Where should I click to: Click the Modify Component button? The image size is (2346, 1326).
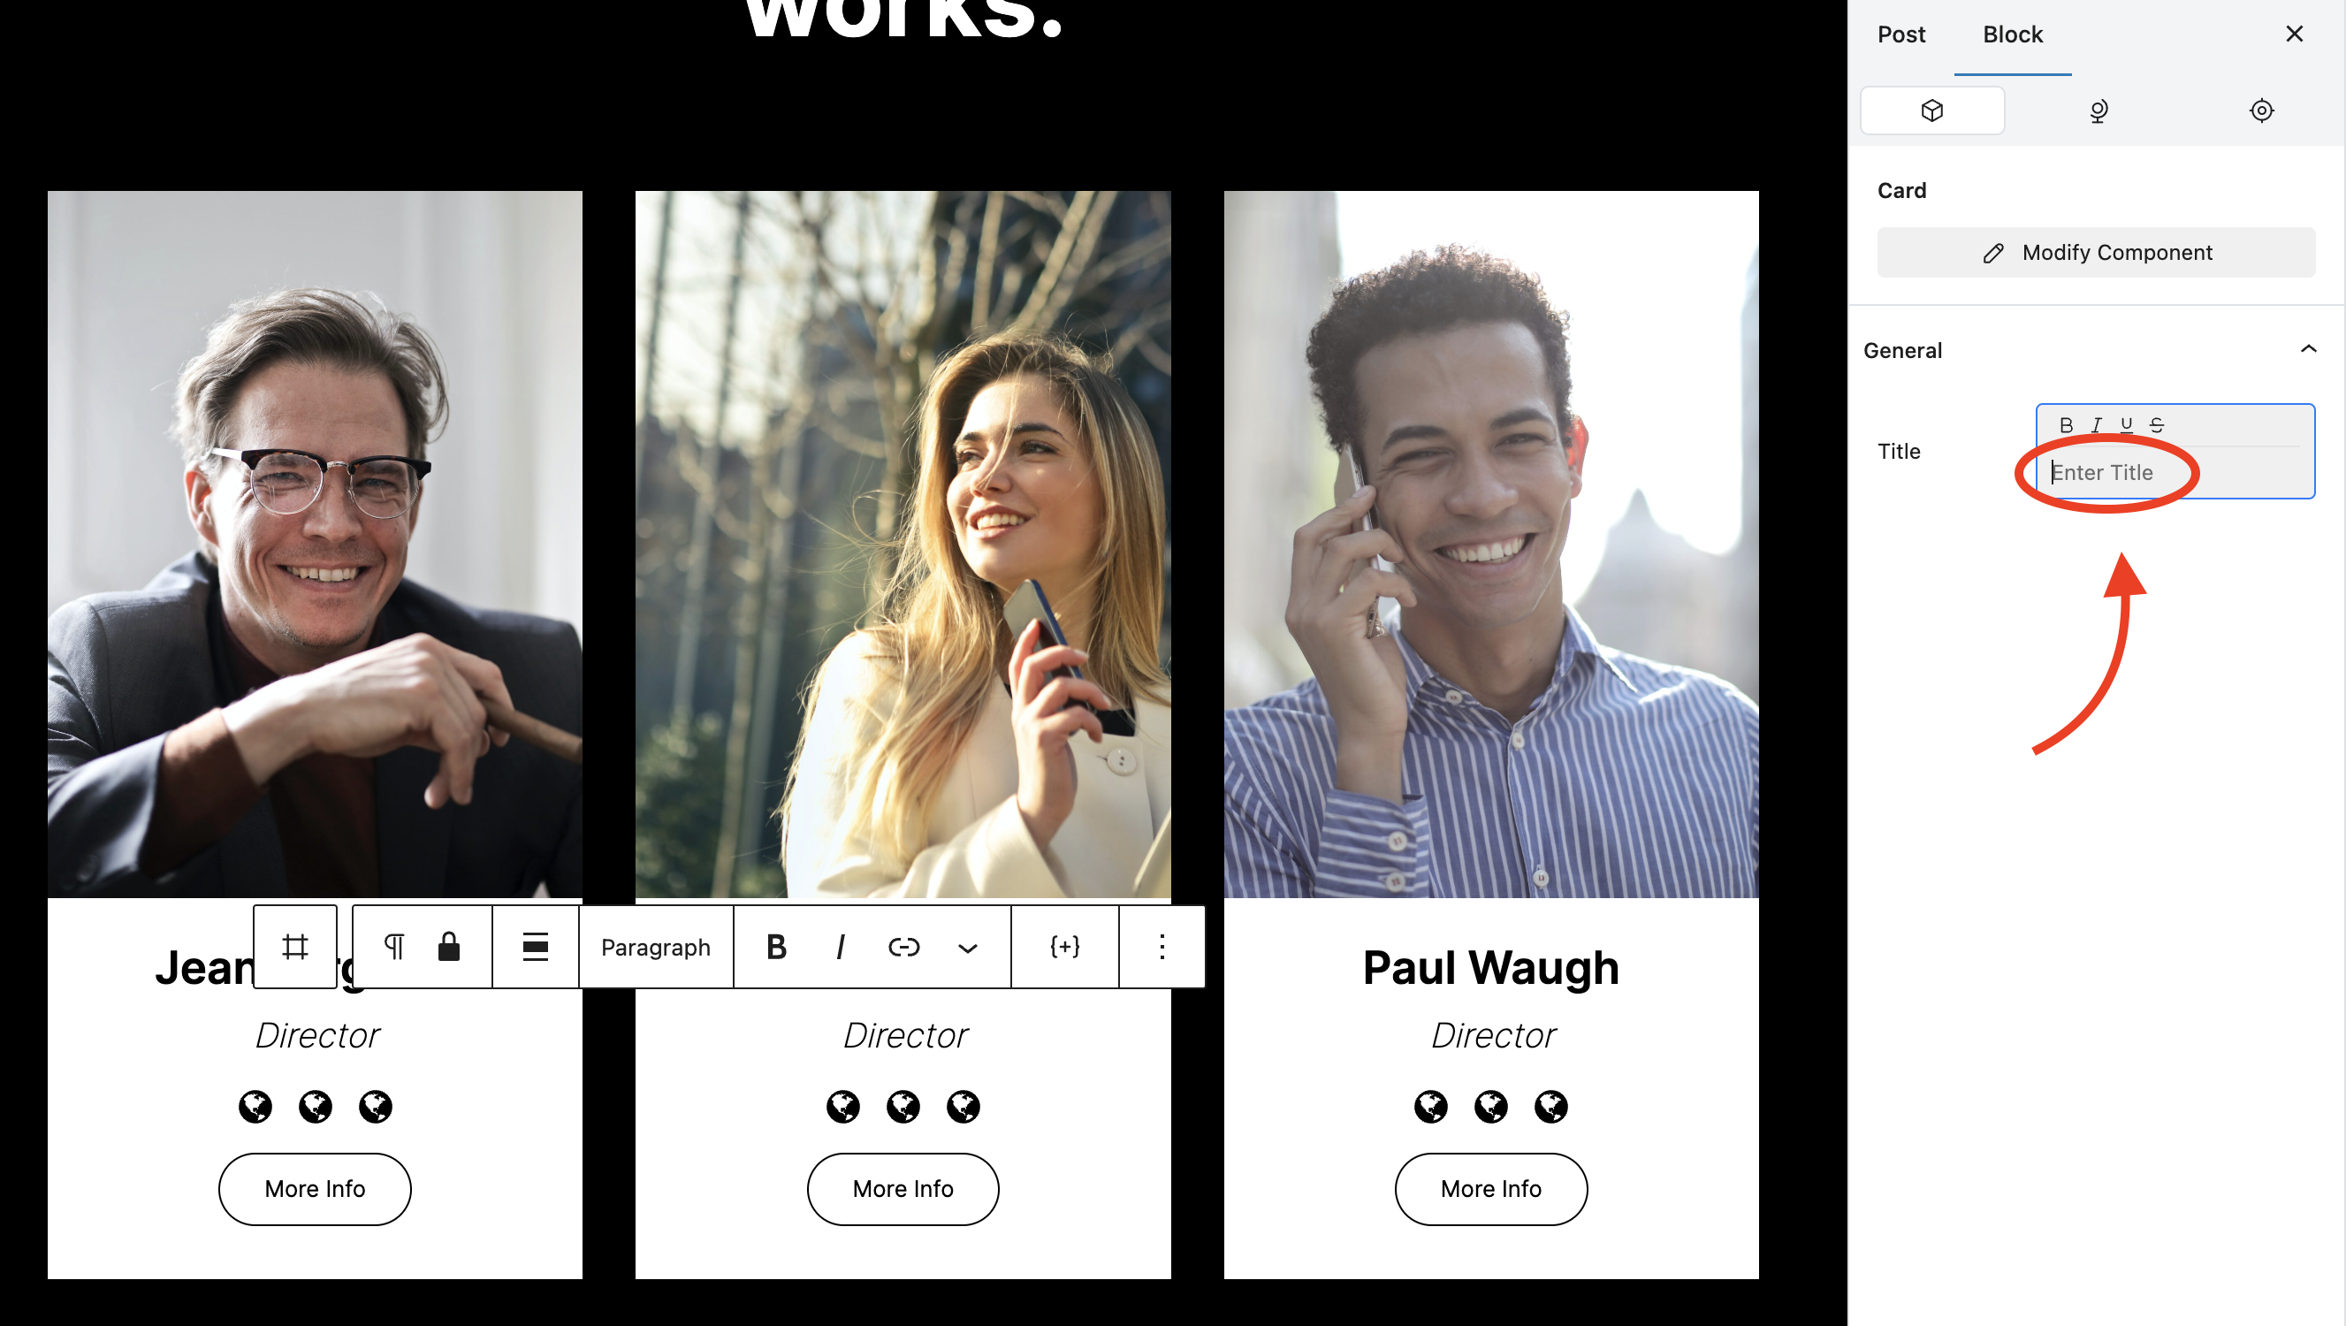pos(2096,252)
